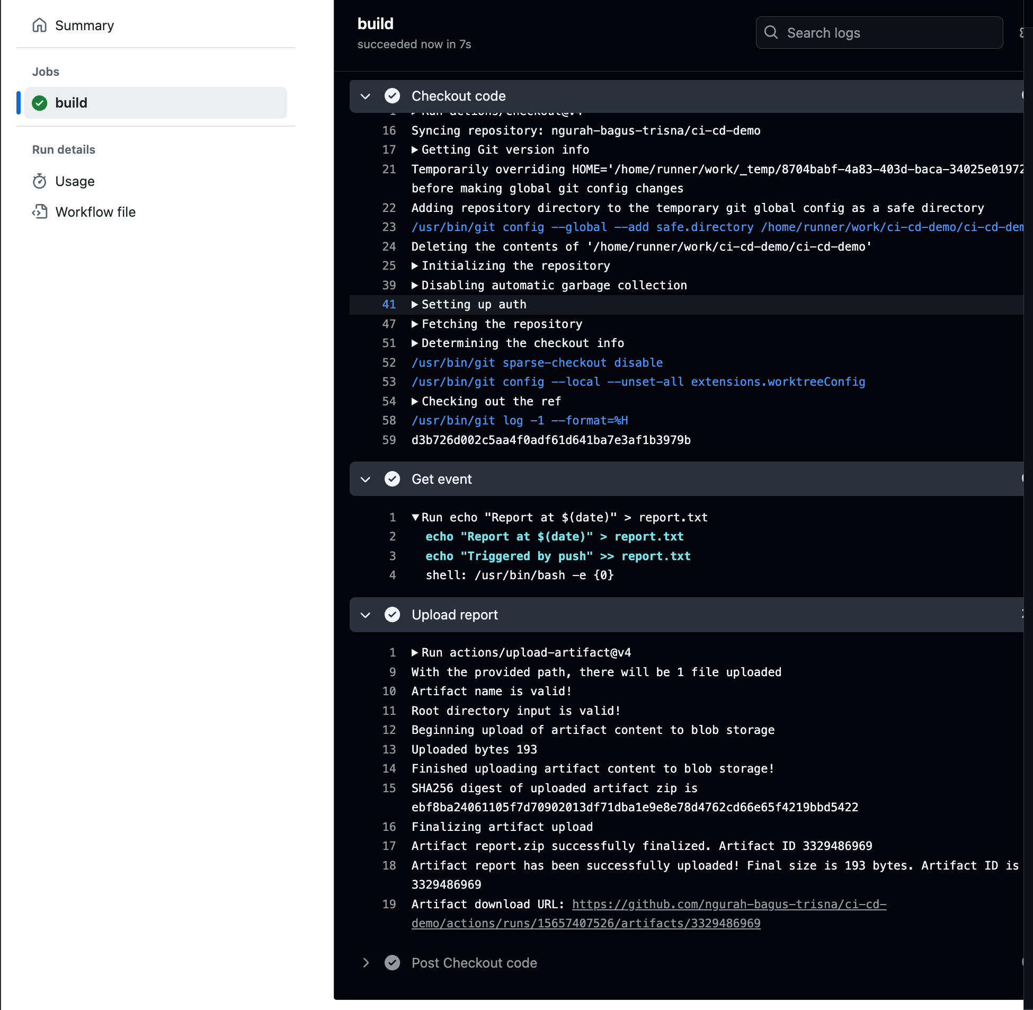
Task: Collapse the Run echo command group
Action: point(415,517)
